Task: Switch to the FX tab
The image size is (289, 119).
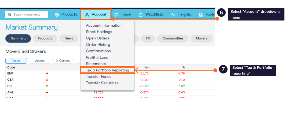Action: (148, 38)
